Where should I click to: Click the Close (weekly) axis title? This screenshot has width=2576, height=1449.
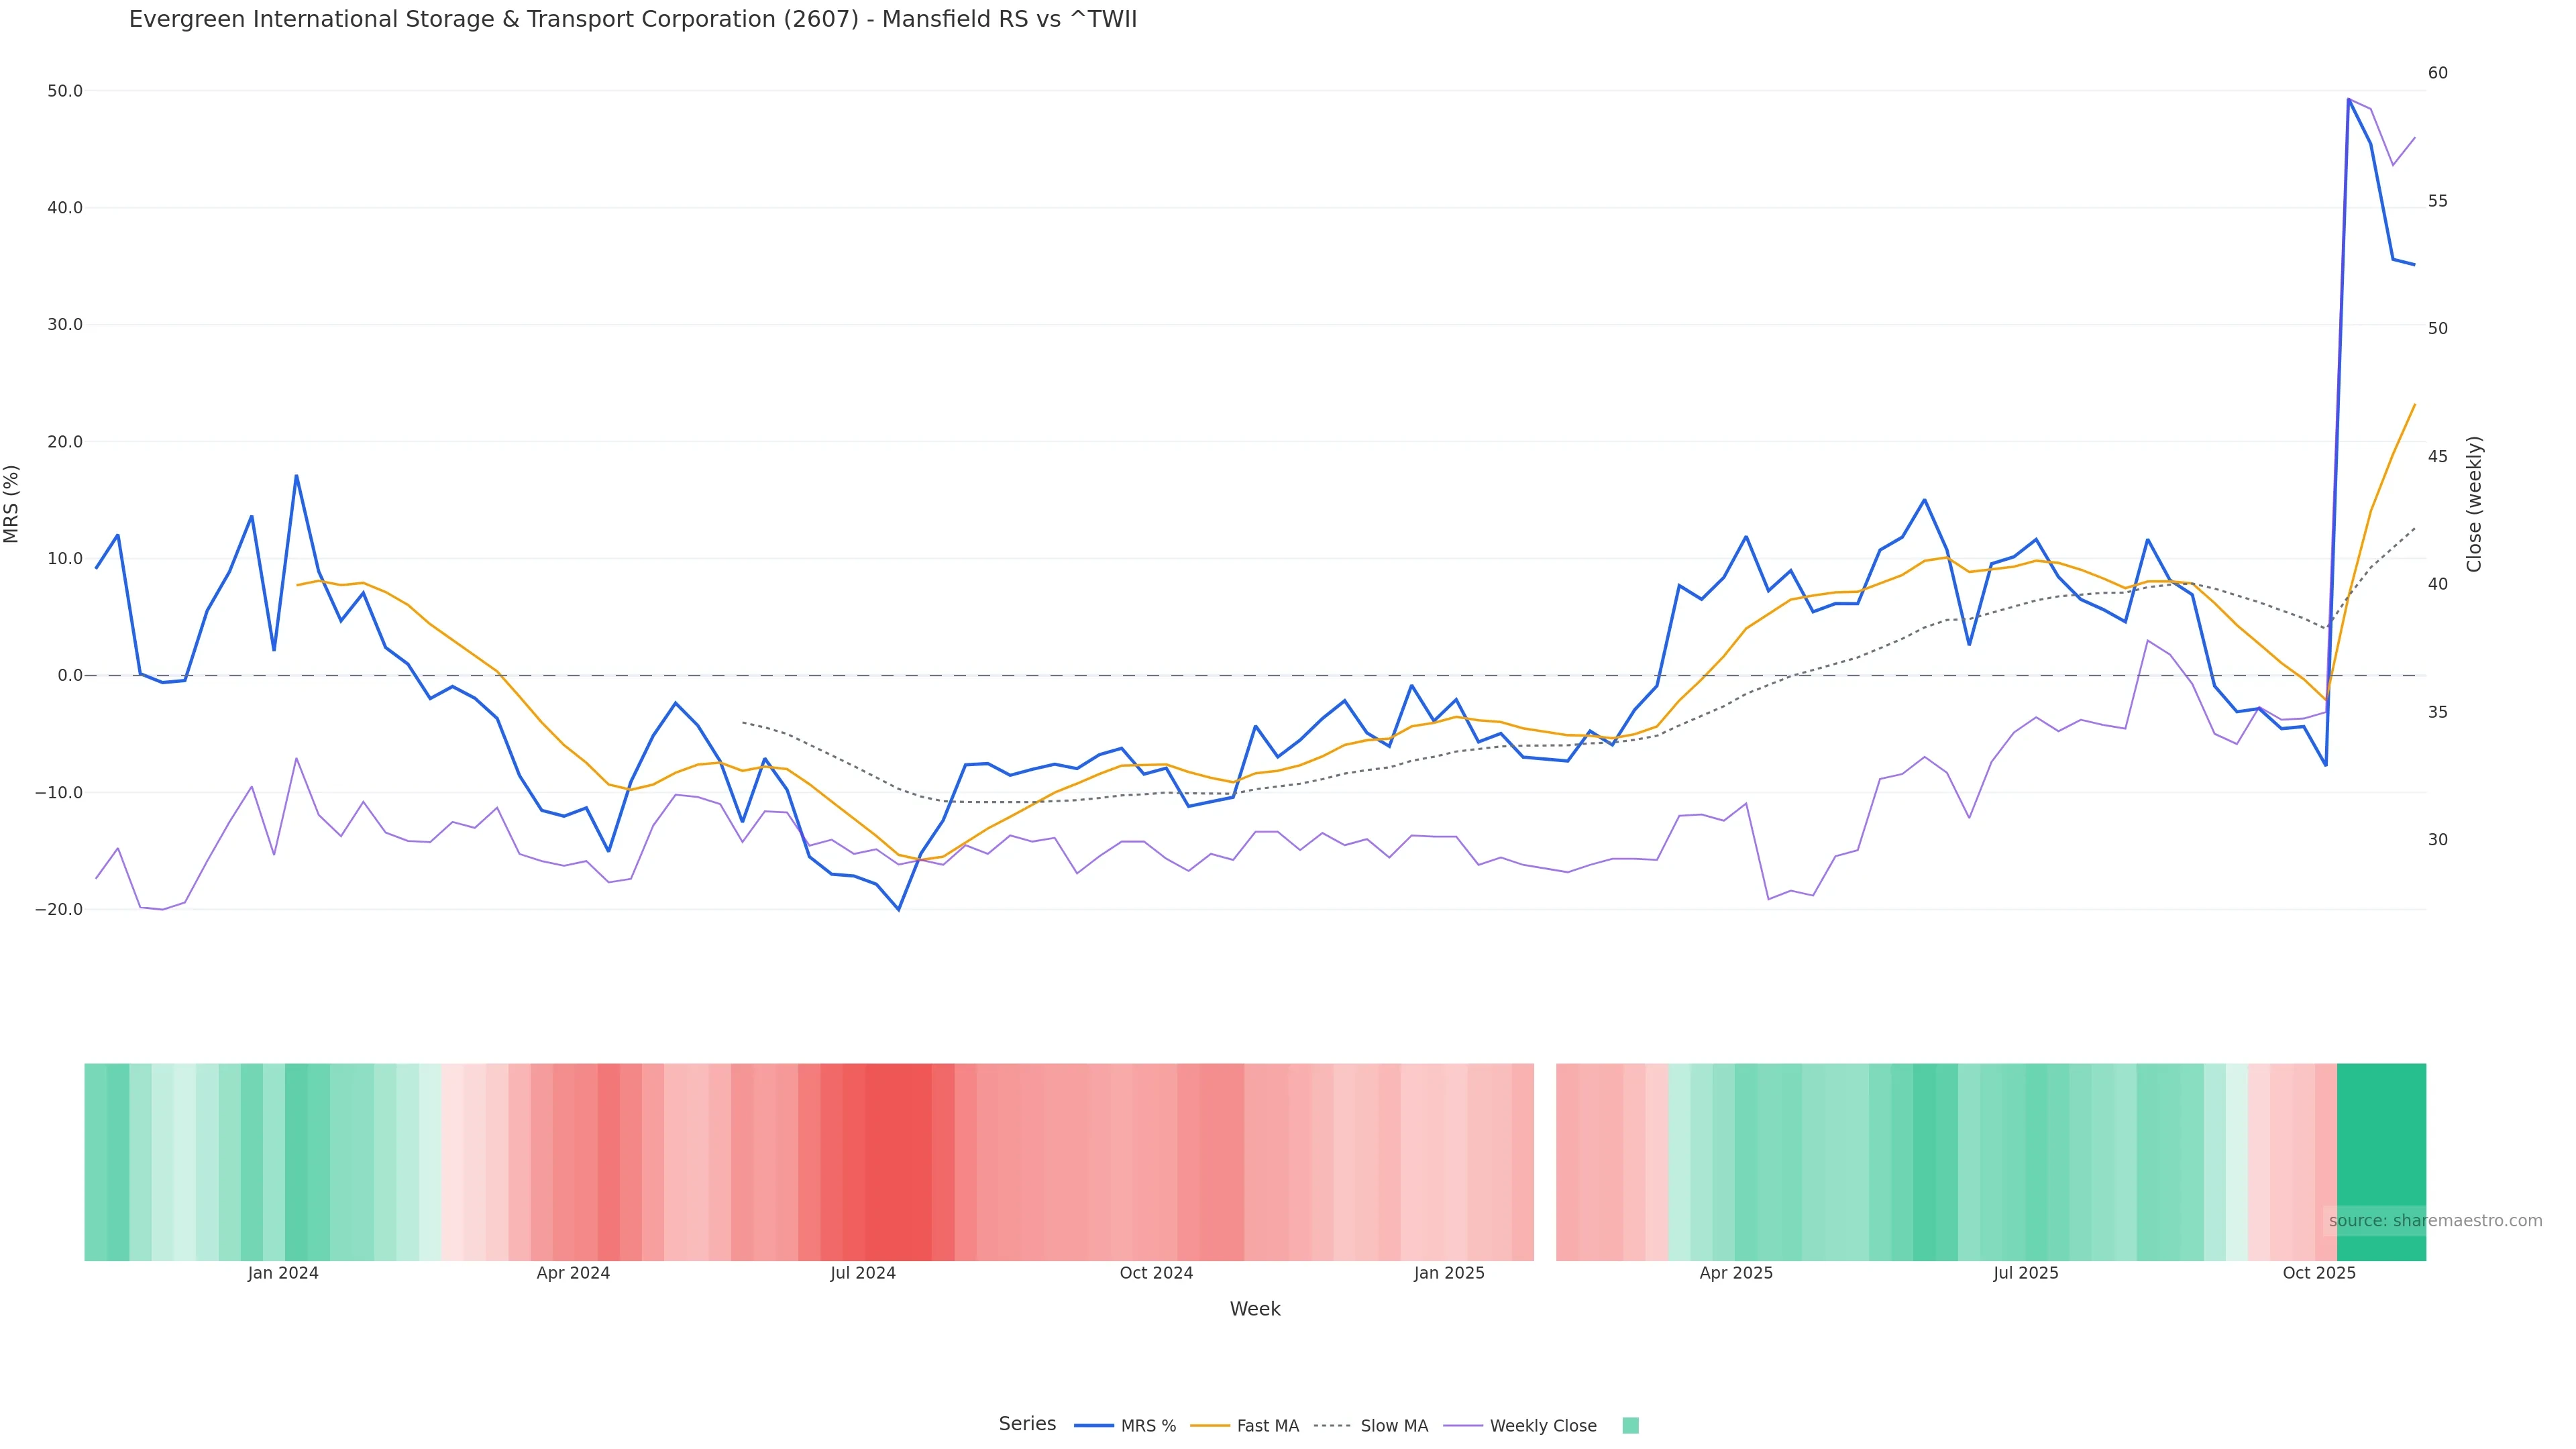pos(2474,503)
